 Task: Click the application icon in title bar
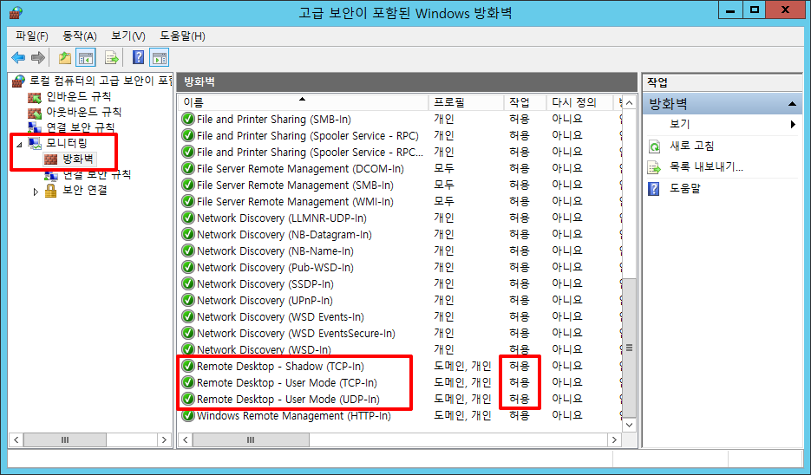pyautogui.click(x=16, y=12)
